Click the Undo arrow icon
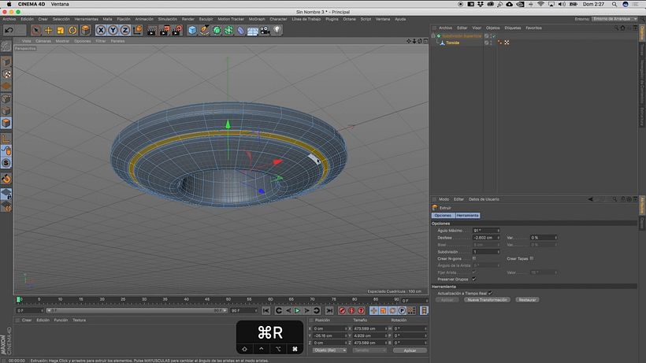Screen dimensions: 646x363 coord(9,30)
